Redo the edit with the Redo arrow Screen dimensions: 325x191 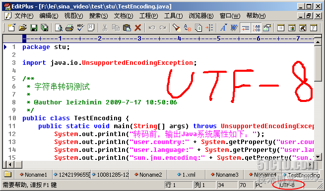click(163, 28)
